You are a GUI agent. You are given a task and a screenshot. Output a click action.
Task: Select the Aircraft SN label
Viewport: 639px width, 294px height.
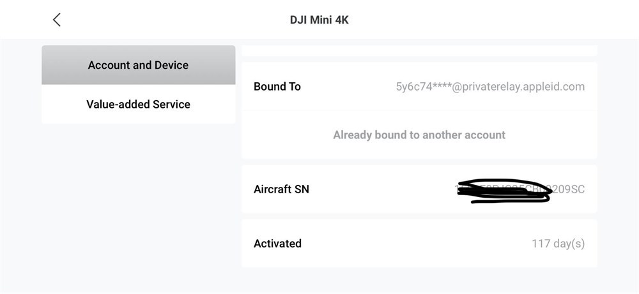(281, 189)
